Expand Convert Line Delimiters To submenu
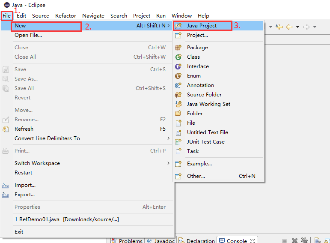The height and width of the screenshot is (243, 330). pos(87,138)
